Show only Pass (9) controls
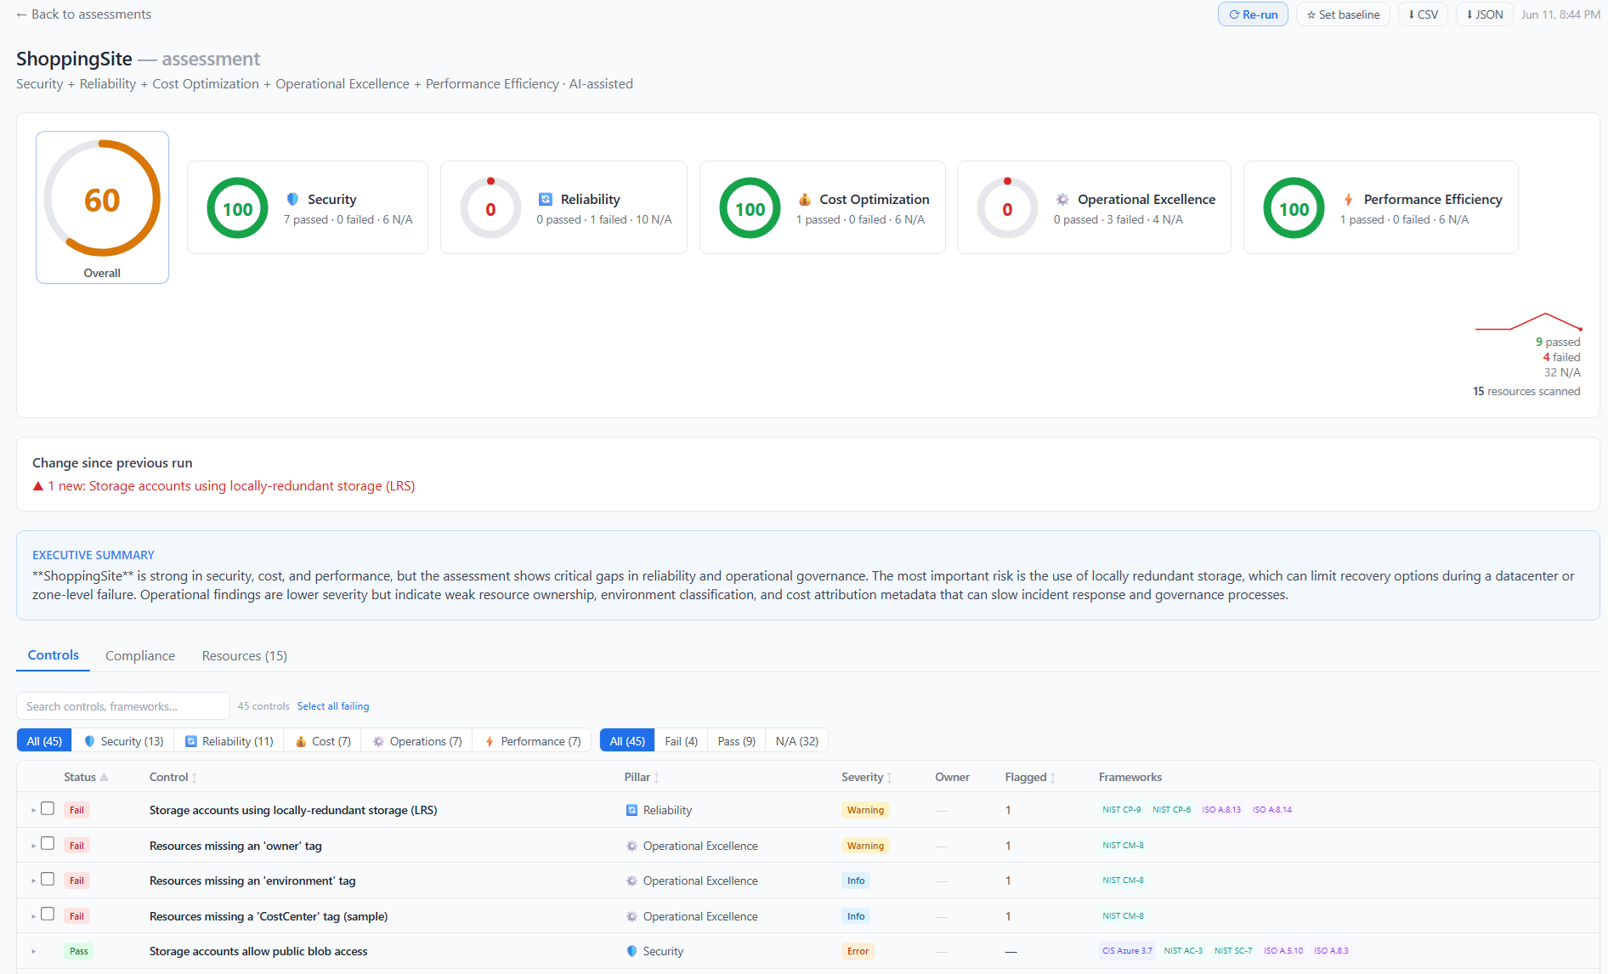This screenshot has width=1608, height=974. 737,741
